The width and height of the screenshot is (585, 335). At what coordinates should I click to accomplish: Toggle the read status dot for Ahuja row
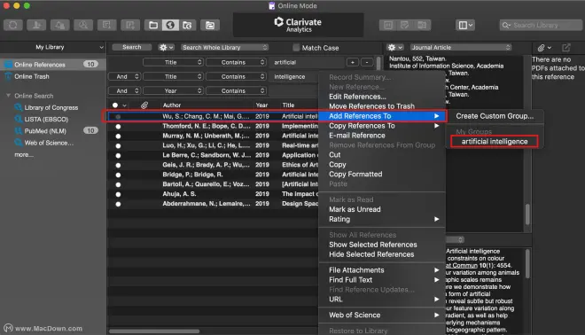click(x=118, y=194)
